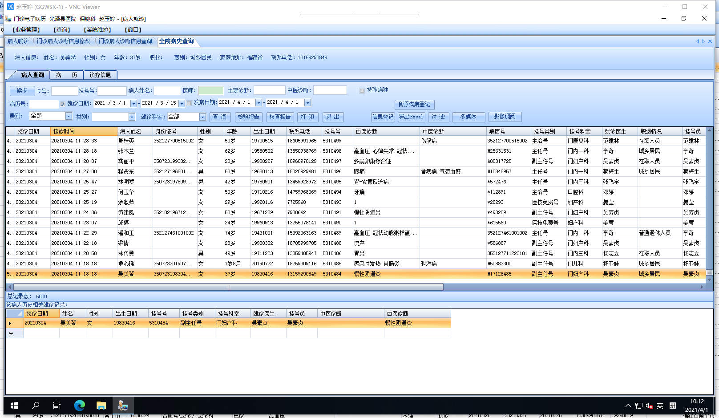Open Windows taskbar search
Viewport: 719px width, 418px height.
[x=36, y=405]
